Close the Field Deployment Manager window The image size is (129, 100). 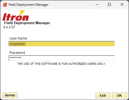[x=122, y=4]
